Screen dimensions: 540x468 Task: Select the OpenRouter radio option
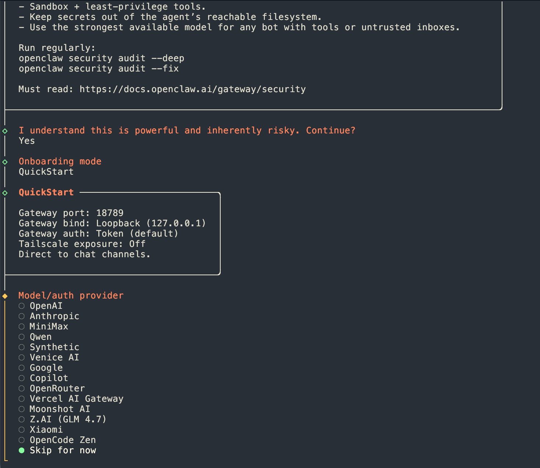click(x=22, y=388)
